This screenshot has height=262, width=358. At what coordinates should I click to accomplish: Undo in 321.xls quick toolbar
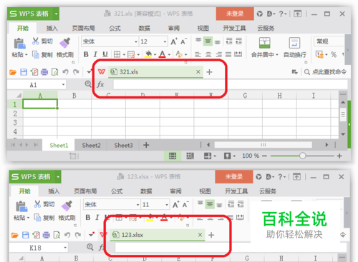[x=65, y=72]
